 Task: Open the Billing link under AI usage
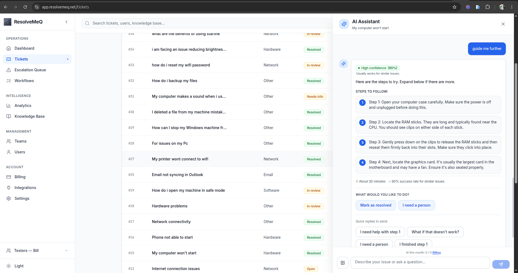(436, 253)
